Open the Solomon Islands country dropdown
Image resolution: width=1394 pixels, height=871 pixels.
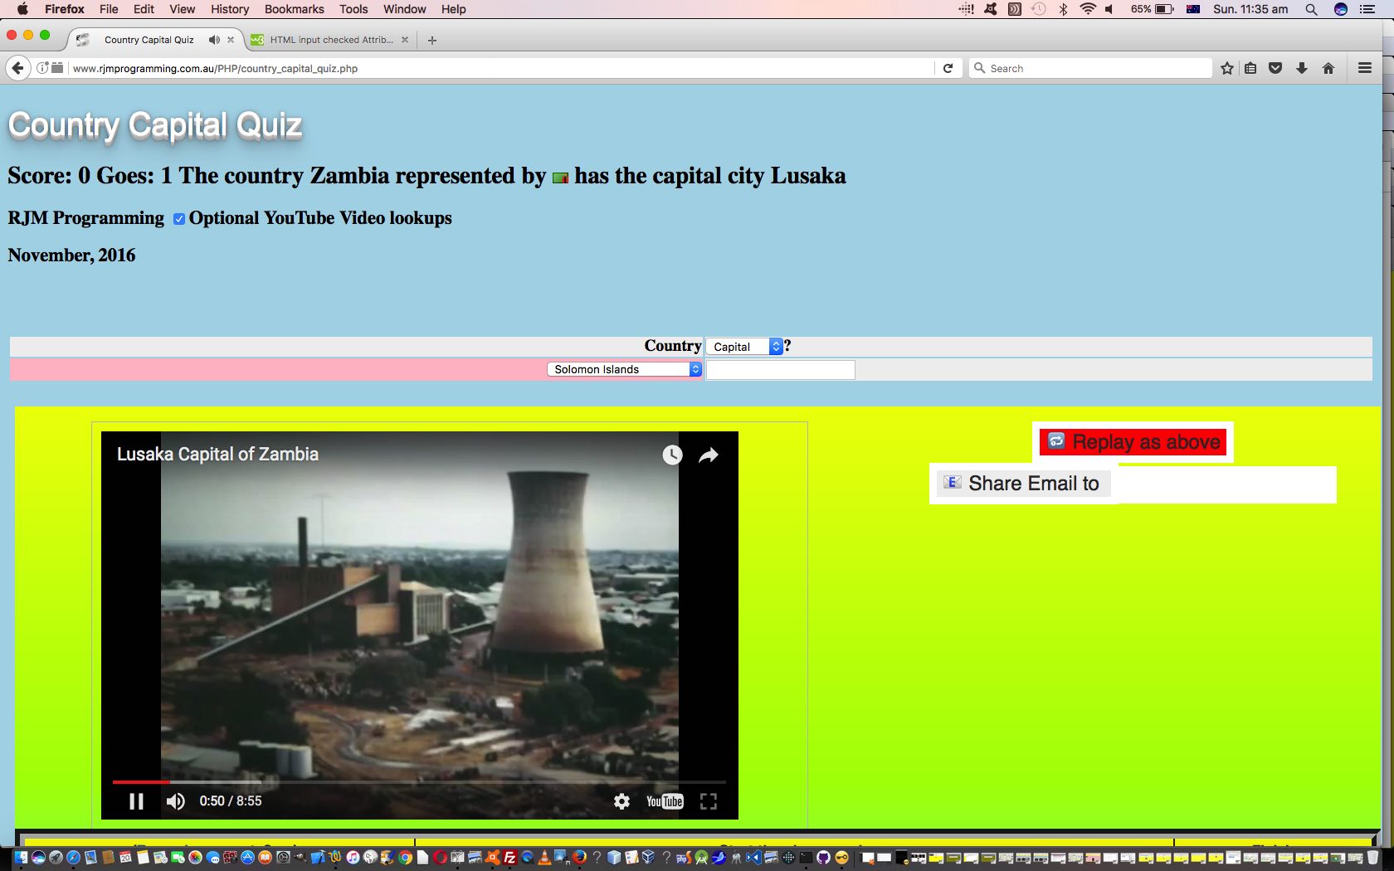click(x=624, y=369)
